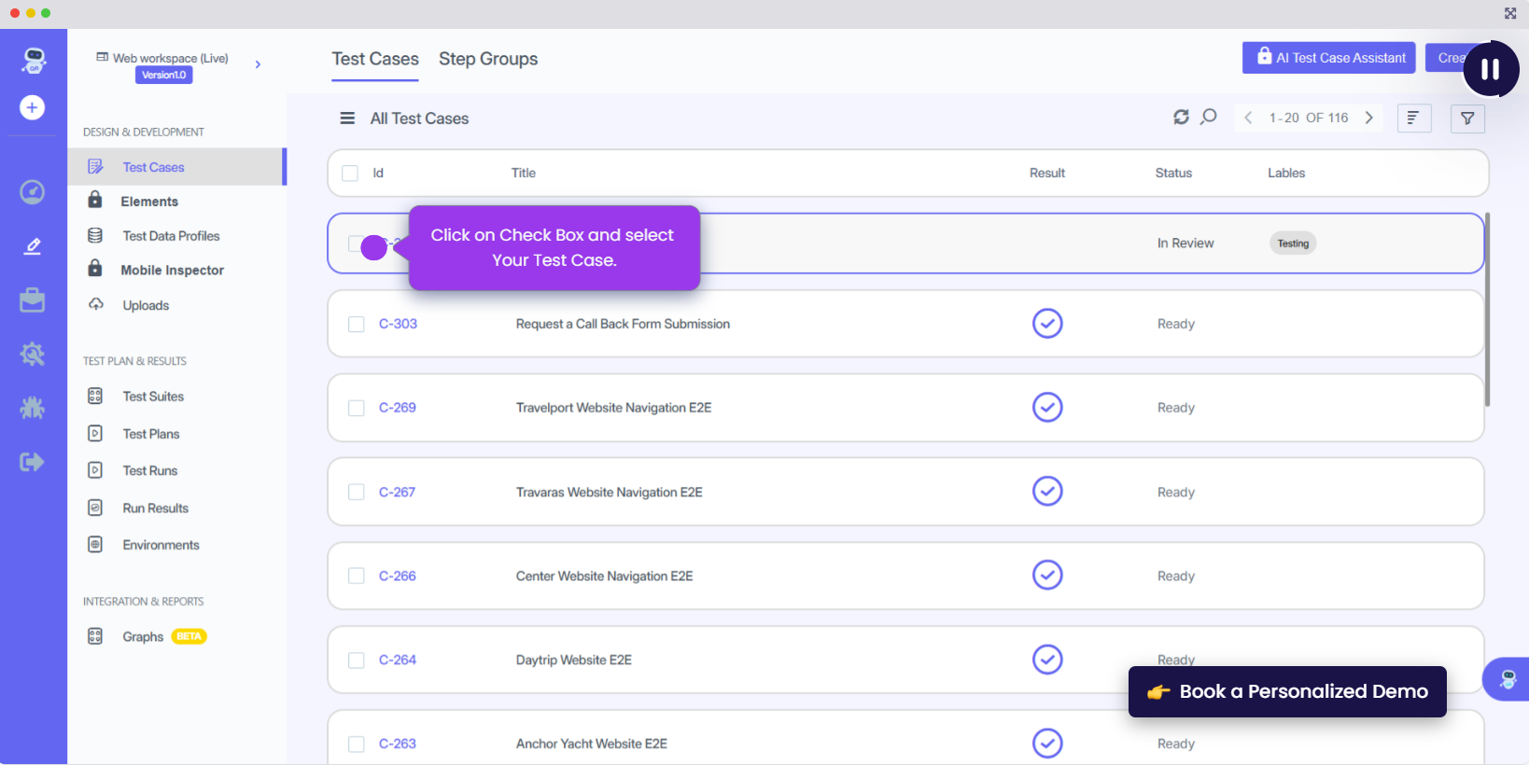The width and height of the screenshot is (1529, 765).
Task: Click the plus icon in left sidebar
Action: point(33,107)
